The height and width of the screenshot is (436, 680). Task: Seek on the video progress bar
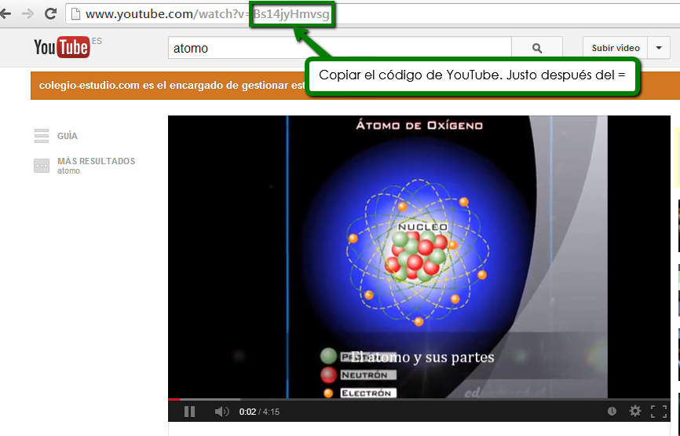393,399
